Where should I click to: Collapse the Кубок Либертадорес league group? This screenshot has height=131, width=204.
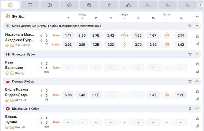[x=197, y=26]
